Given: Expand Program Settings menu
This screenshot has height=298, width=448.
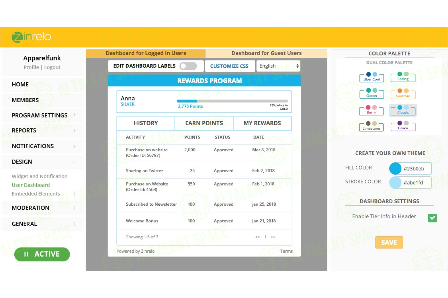Looking at the screenshot, I should 75,115.
